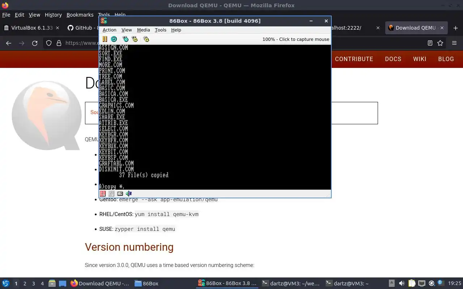Activate 86Box folder taskbar entry
Image resolution: width=463 pixels, height=289 pixels.
pos(146,284)
